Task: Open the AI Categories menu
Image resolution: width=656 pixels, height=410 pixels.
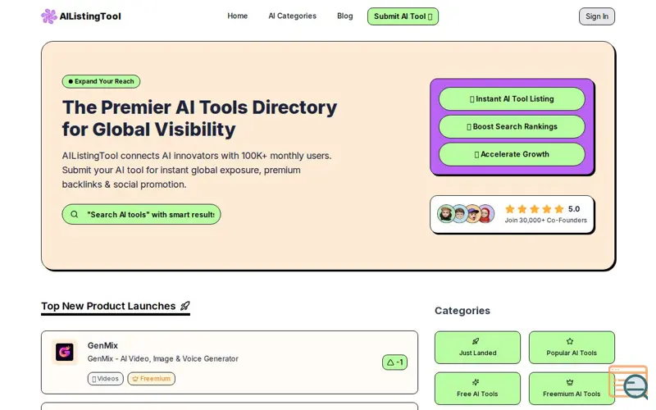Action: (292, 16)
